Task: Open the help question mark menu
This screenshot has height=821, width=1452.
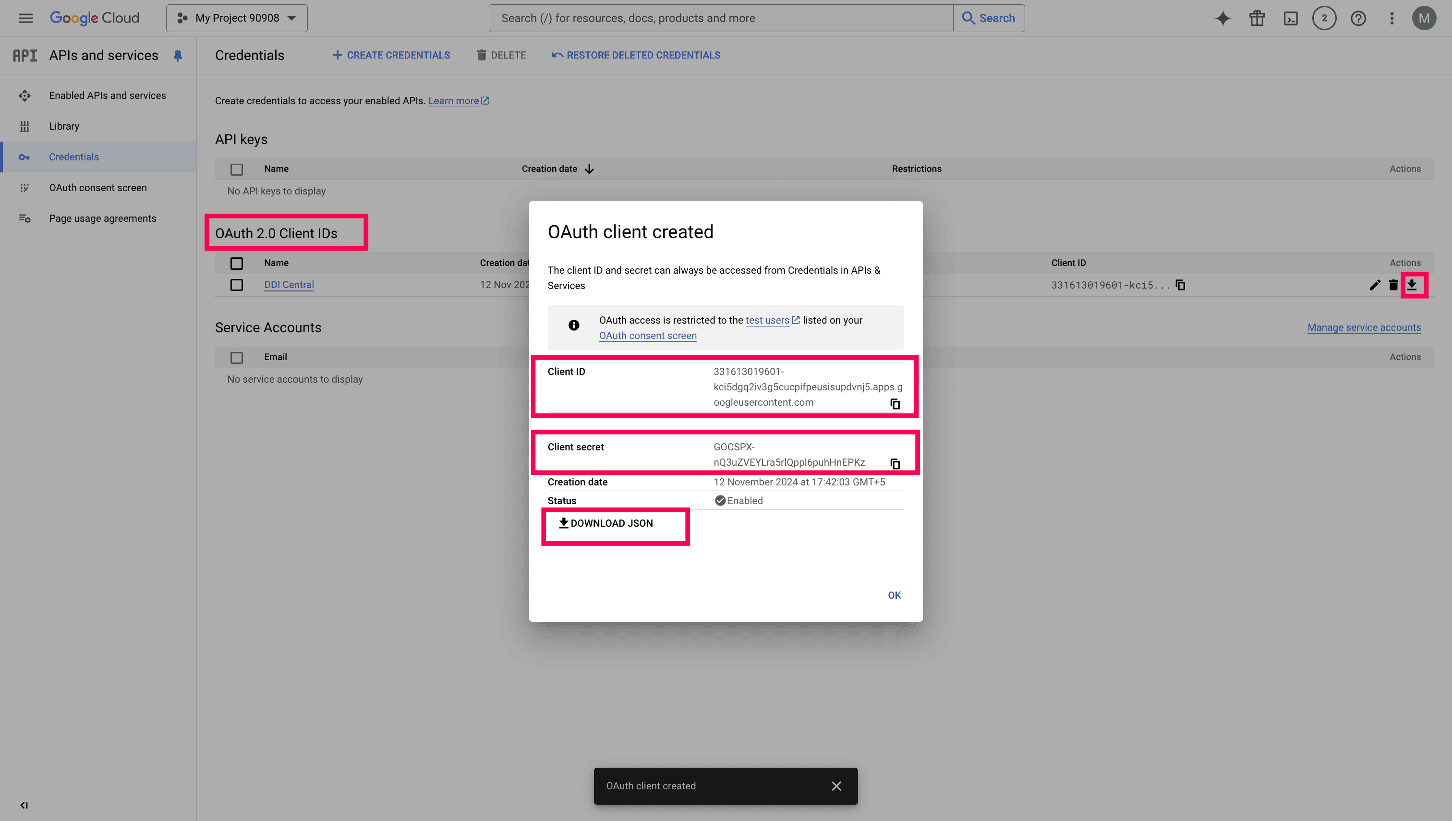Action: (x=1358, y=18)
